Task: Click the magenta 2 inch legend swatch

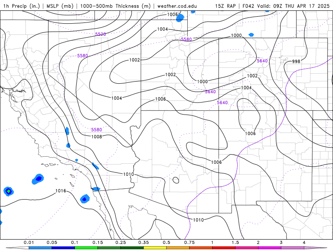Action: pos(270,247)
